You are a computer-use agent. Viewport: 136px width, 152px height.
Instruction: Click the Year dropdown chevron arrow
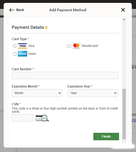(x=115, y=93)
